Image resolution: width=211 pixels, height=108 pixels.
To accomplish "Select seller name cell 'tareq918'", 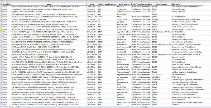I will tap(124, 7).
